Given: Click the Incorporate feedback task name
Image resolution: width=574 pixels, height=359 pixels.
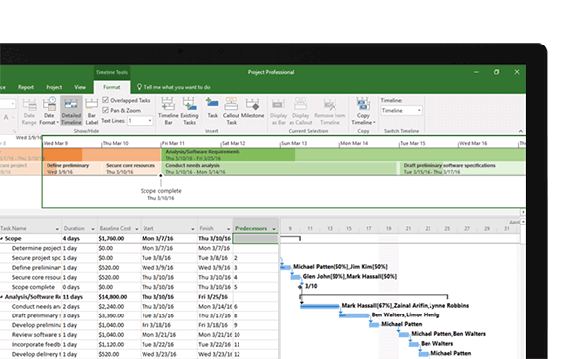Looking at the screenshot, I should [x=36, y=345].
